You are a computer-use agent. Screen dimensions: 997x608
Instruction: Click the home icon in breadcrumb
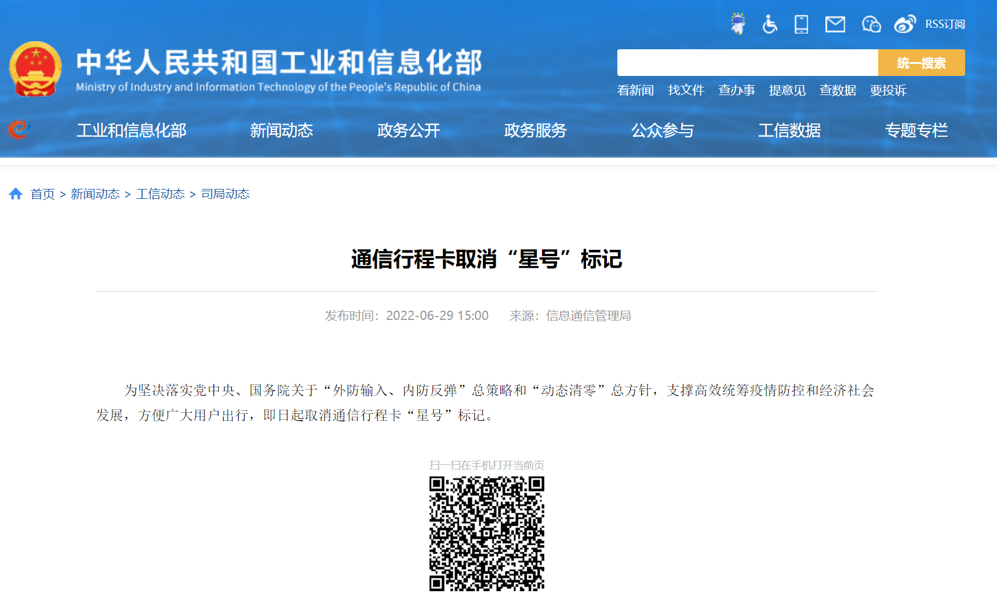(16, 194)
